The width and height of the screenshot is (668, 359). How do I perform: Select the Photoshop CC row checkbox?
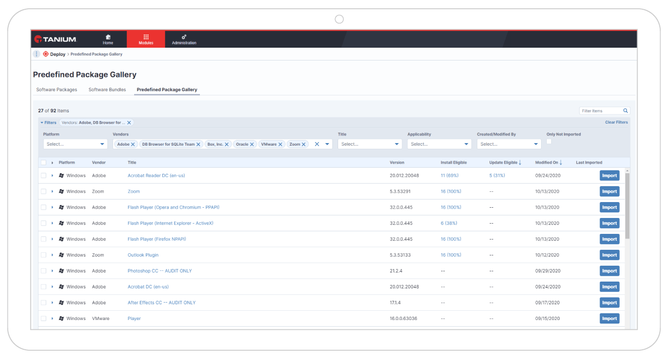[x=44, y=271]
